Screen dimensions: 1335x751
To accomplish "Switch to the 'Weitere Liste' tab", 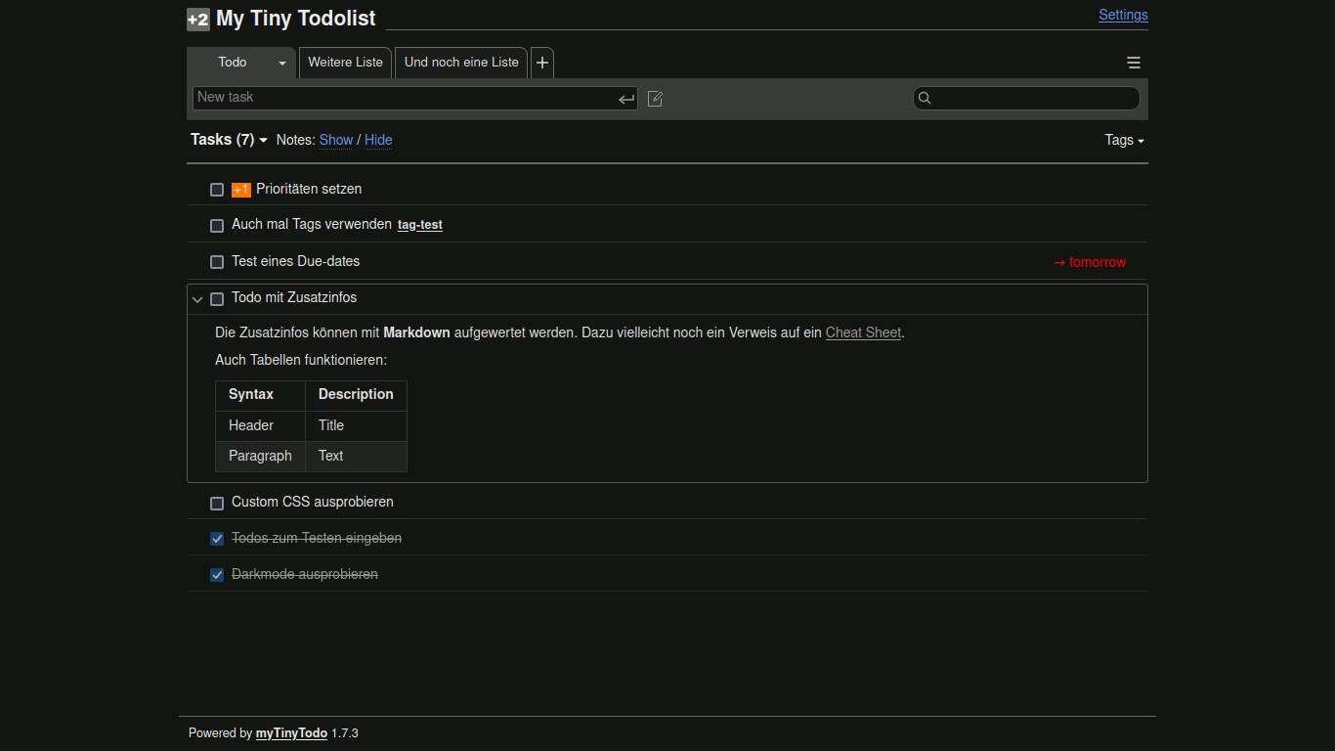I will click(345, 63).
